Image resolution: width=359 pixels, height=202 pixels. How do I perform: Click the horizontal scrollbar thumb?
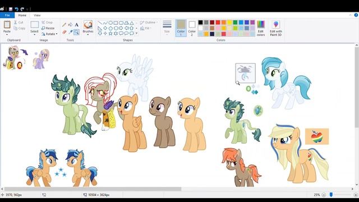coord(93,189)
